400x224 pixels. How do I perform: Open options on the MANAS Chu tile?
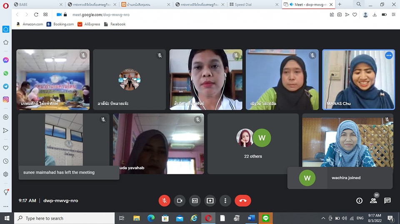[389, 55]
